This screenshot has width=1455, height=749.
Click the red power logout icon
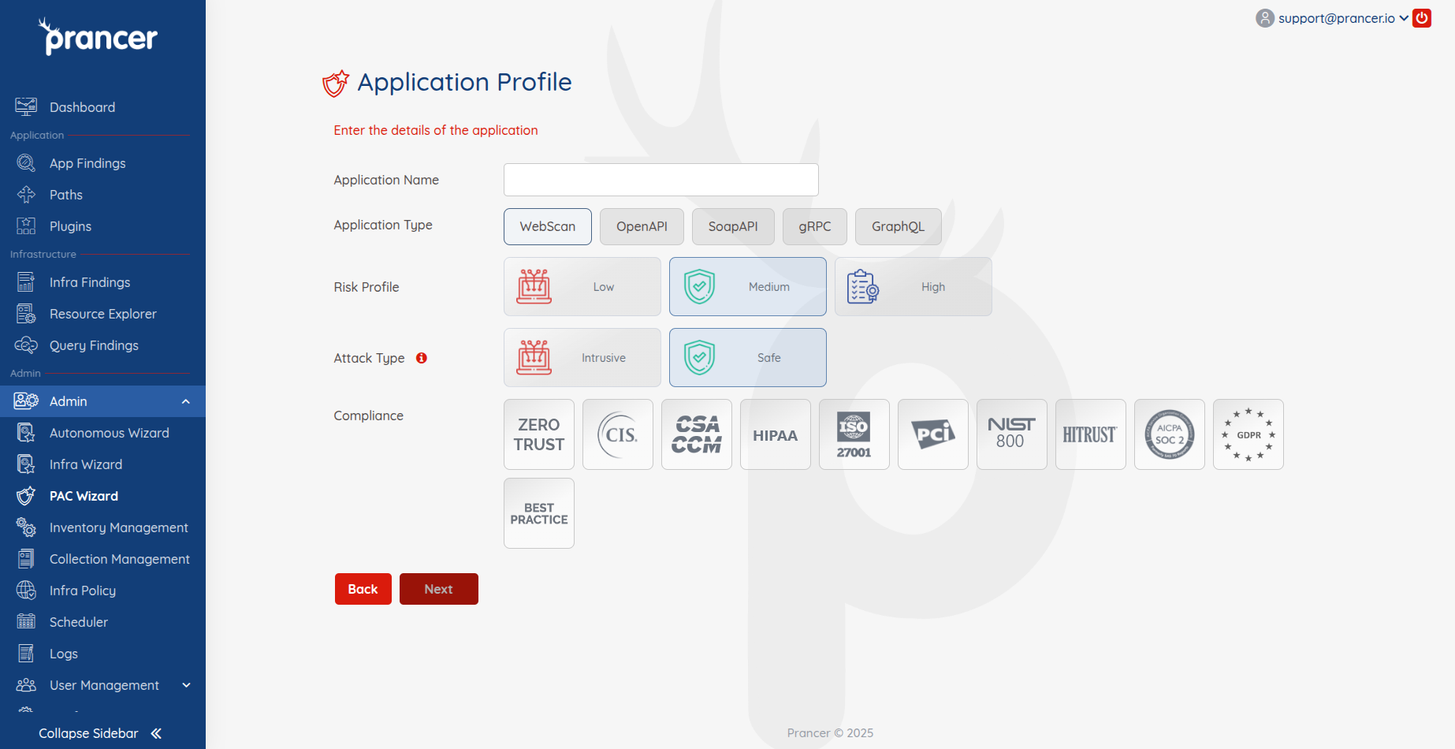tap(1422, 18)
